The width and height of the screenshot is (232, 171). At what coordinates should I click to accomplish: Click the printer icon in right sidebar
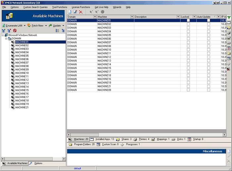[x=229, y=33]
